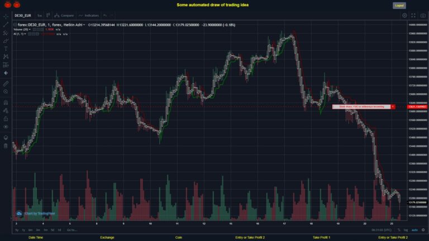
Task: Click the red alert number 1 marker
Action: 393,107
